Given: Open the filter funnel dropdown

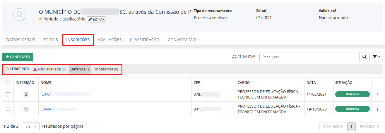Looking at the screenshot, I should (x=376, y=57).
